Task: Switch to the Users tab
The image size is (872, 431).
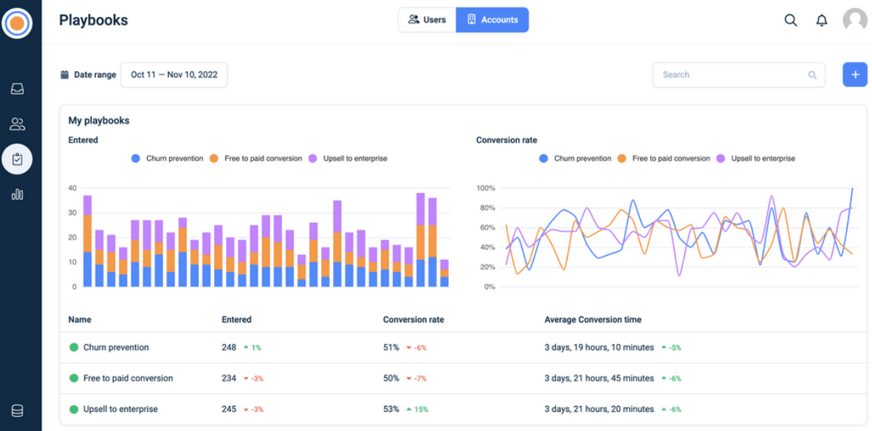Action: pyautogui.click(x=428, y=20)
